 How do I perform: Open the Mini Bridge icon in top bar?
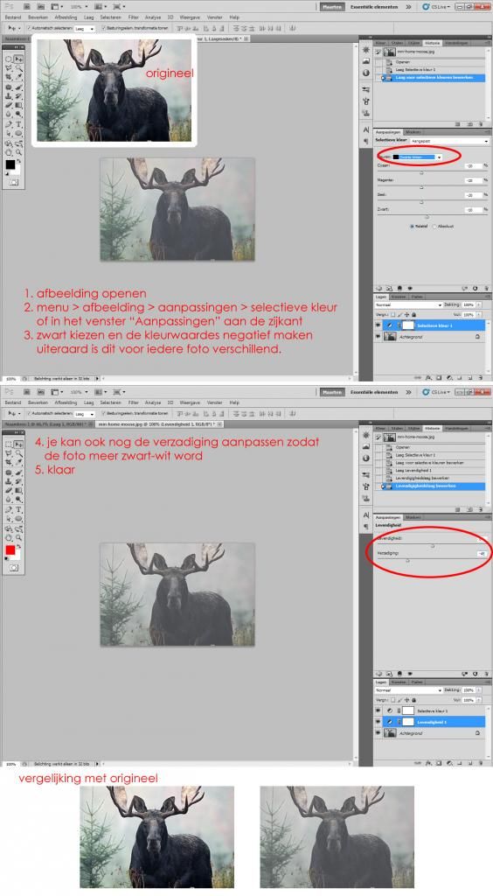pyautogui.click(x=41, y=6)
